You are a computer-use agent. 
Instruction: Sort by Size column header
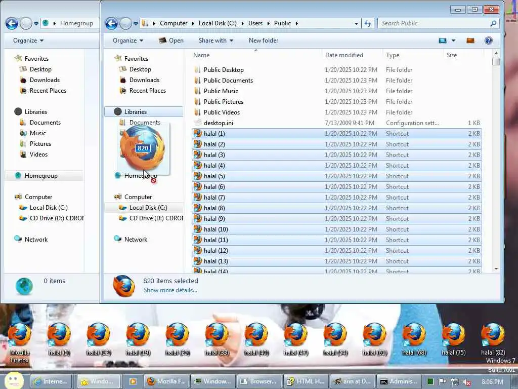(x=463, y=55)
